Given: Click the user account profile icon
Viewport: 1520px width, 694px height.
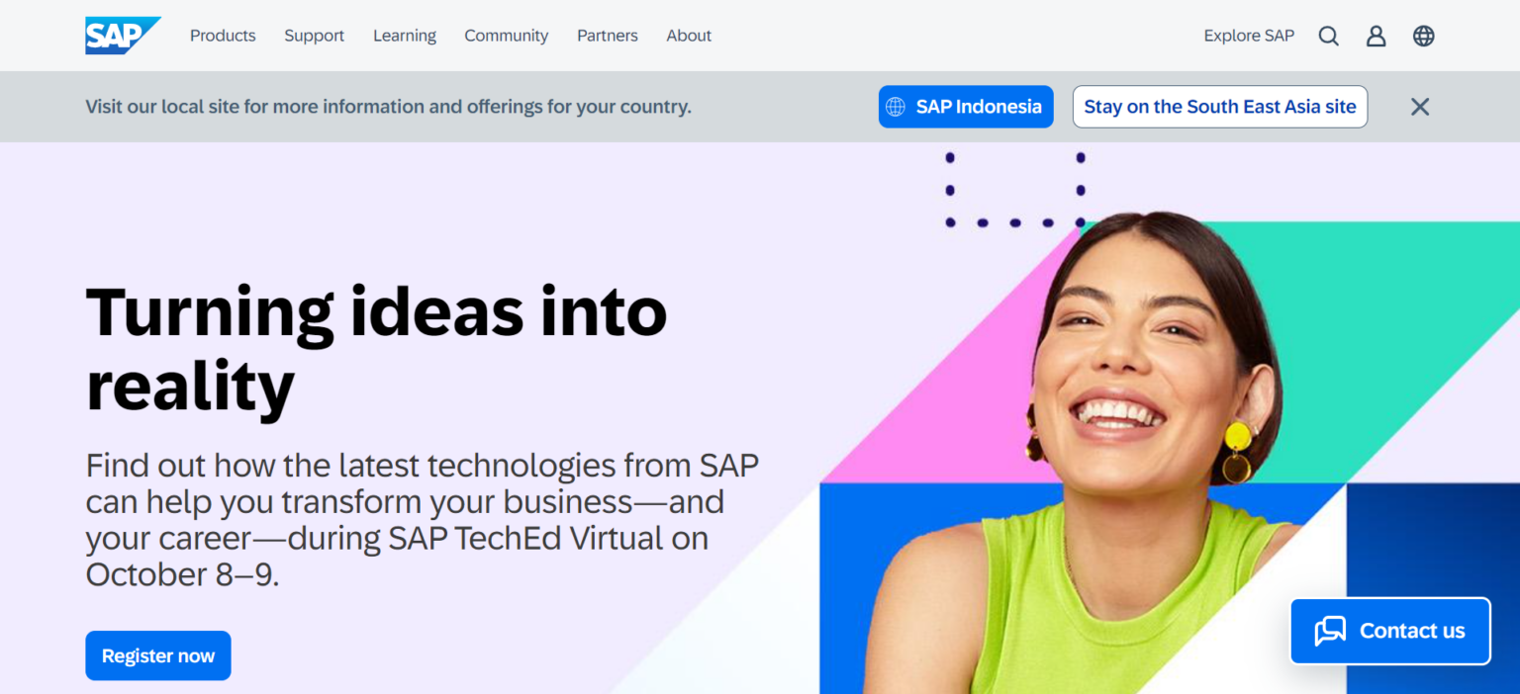Looking at the screenshot, I should [1376, 36].
